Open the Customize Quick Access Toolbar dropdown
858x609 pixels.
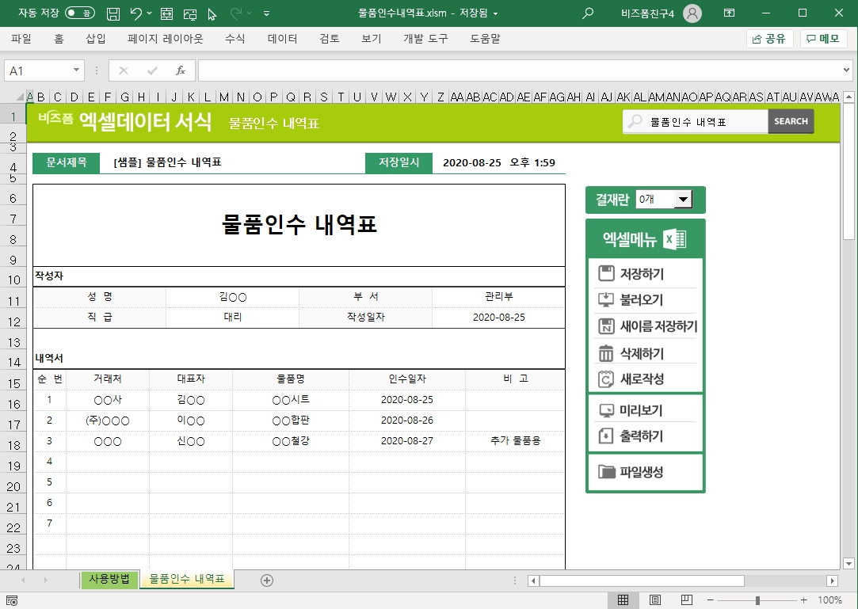pyautogui.click(x=266, y=13)
